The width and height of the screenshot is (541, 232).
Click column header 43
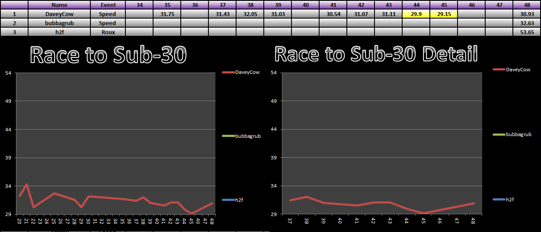[389, 5]
